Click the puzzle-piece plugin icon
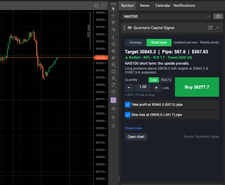225x185 pixels. pyautogui.click(x=130, y=27)
